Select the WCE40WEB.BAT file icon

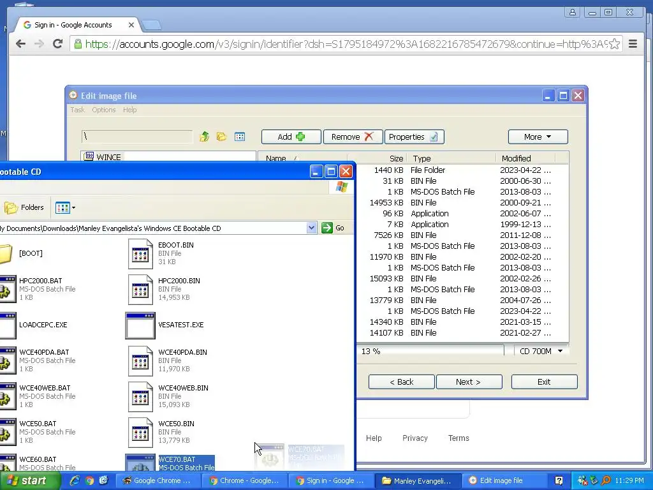coord(8,396)
